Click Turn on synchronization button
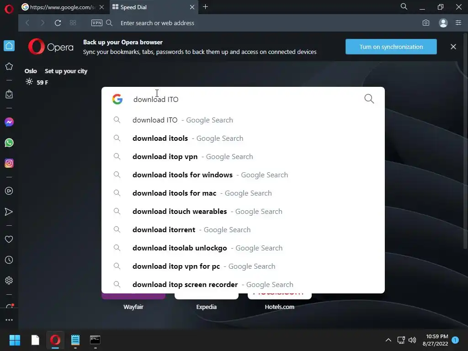Viewport: 468px width, 351px height. 391,47
